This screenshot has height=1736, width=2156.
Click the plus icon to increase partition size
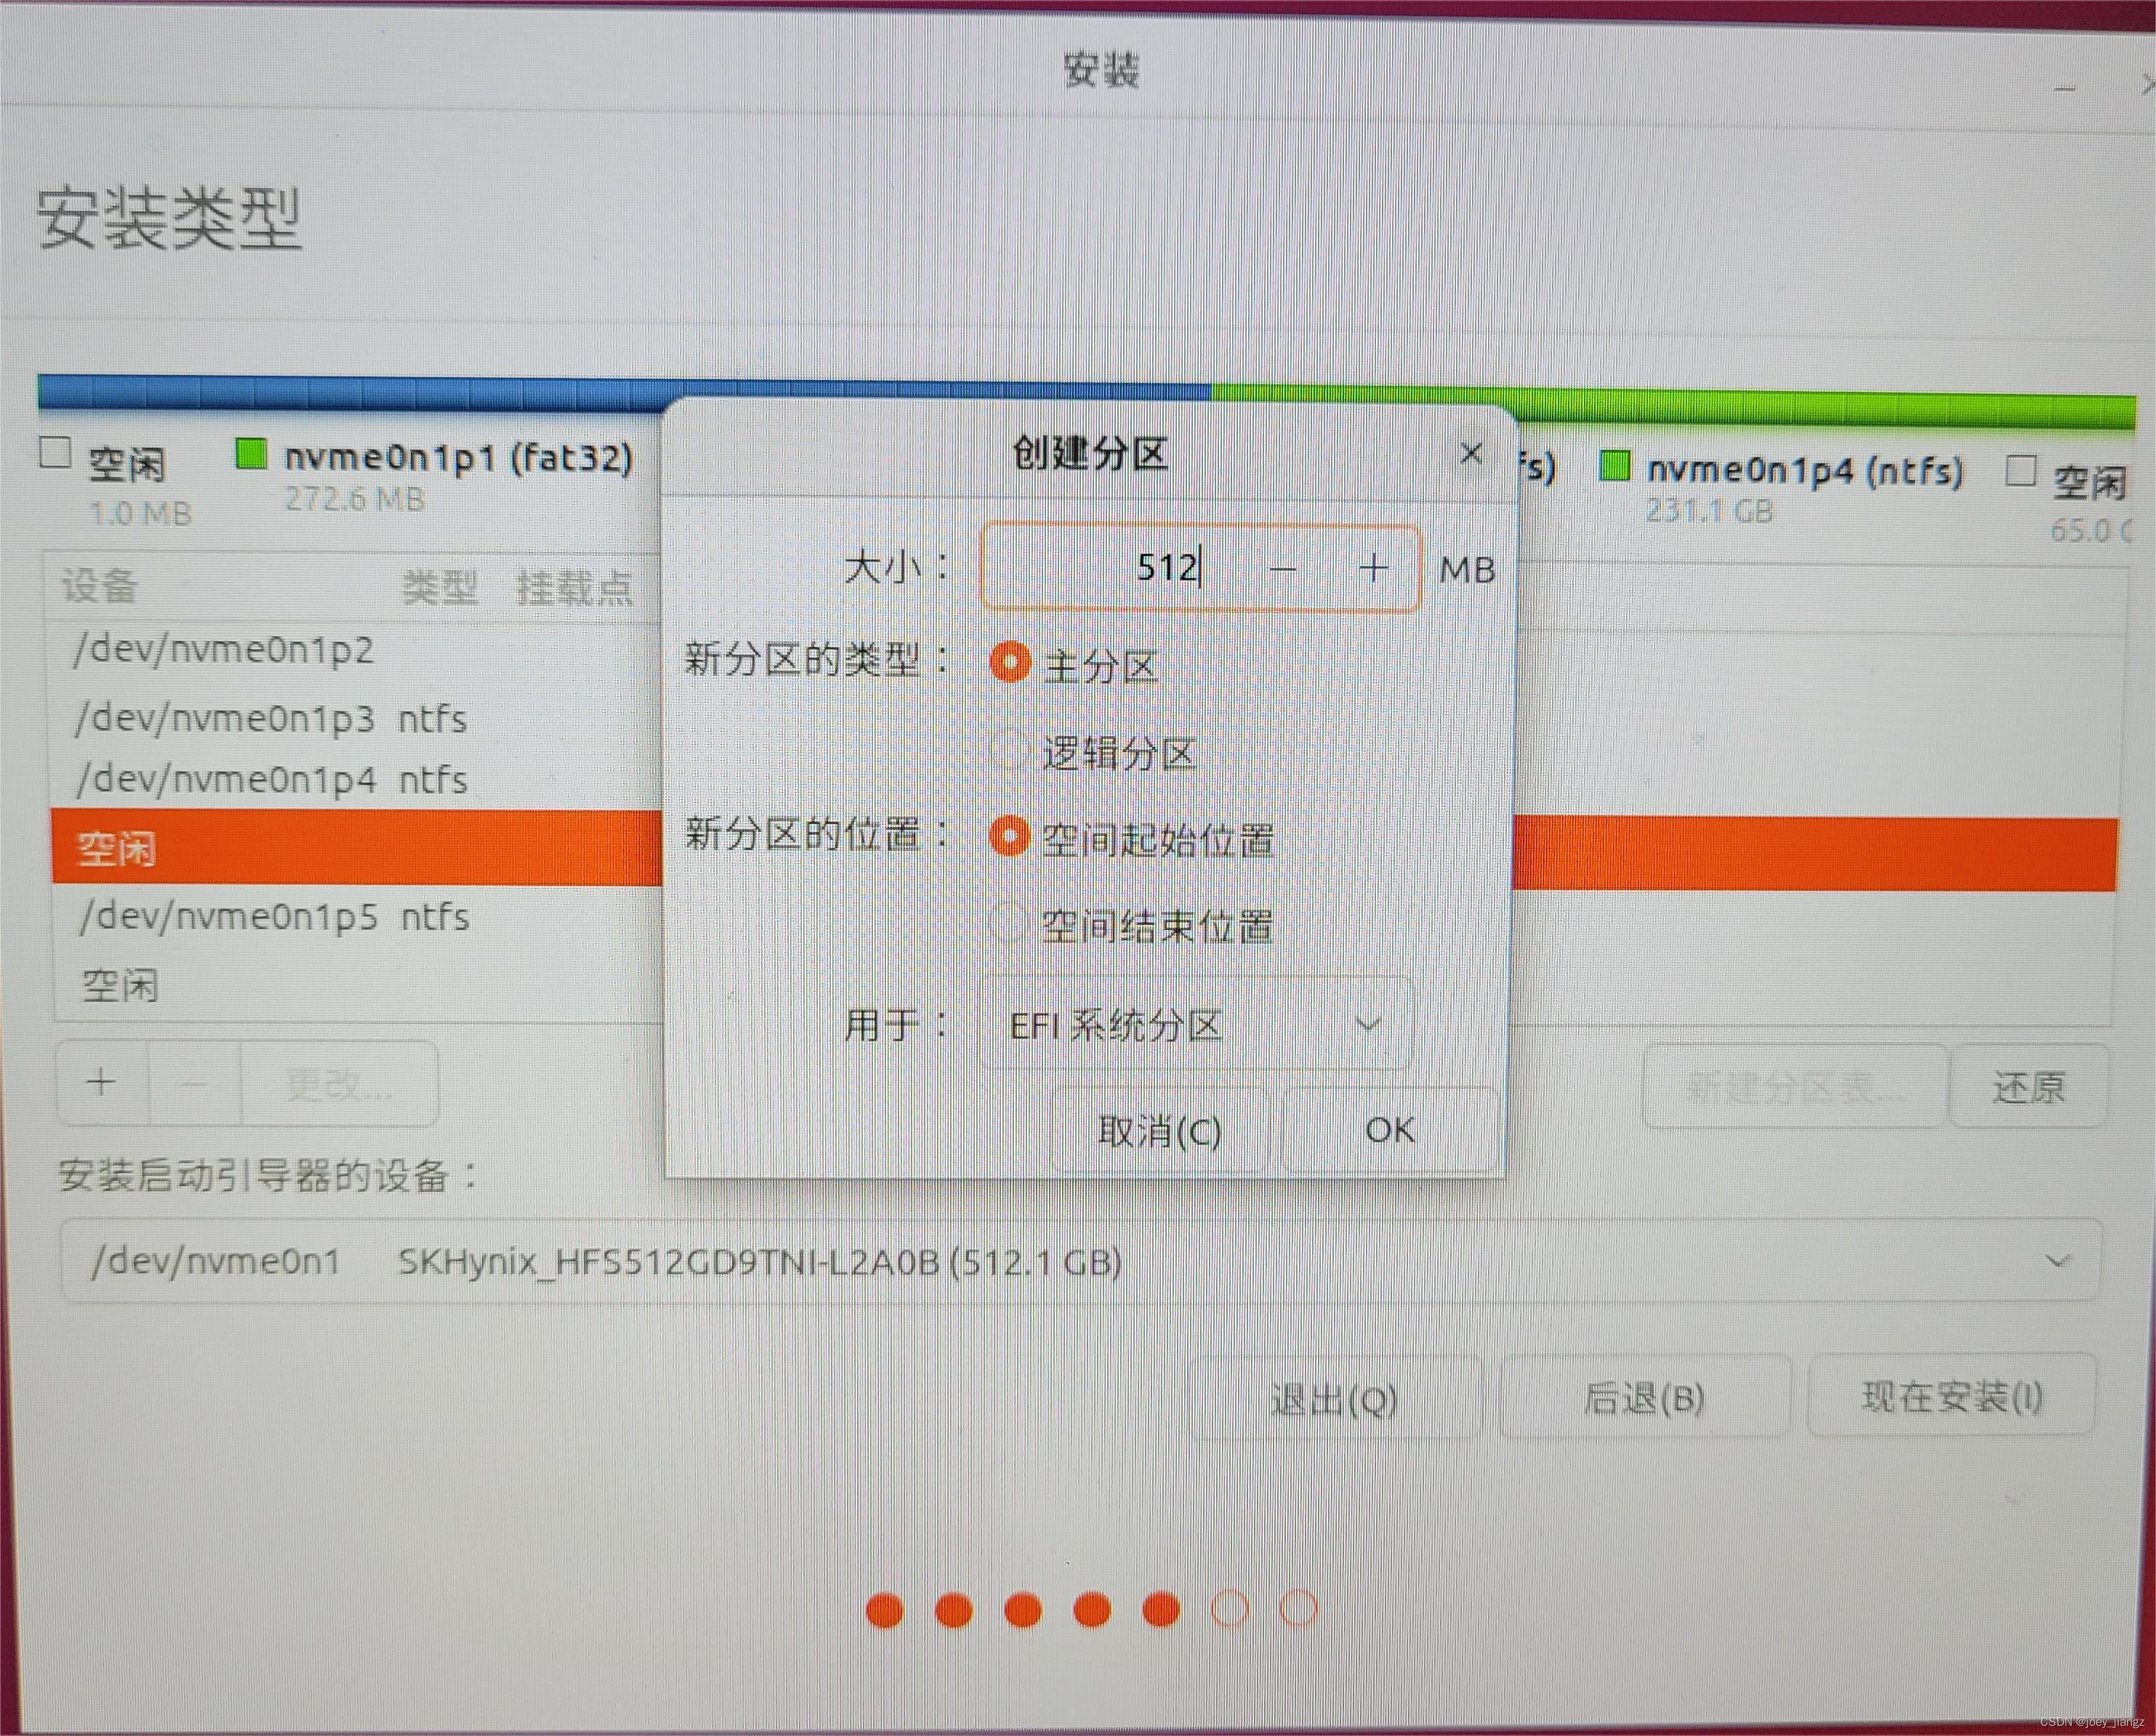[1372, 568]
